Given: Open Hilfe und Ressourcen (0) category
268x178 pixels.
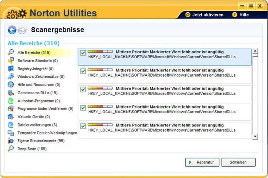Looking at the screenshot, I should click(x=39, y=85).
